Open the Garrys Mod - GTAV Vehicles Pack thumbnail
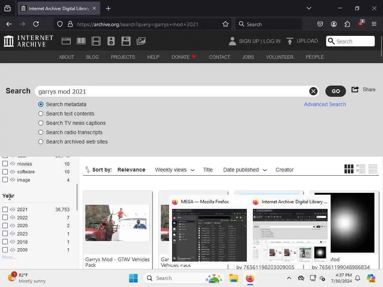The width and height of the screenshot is (383, 287). point(117,223)
